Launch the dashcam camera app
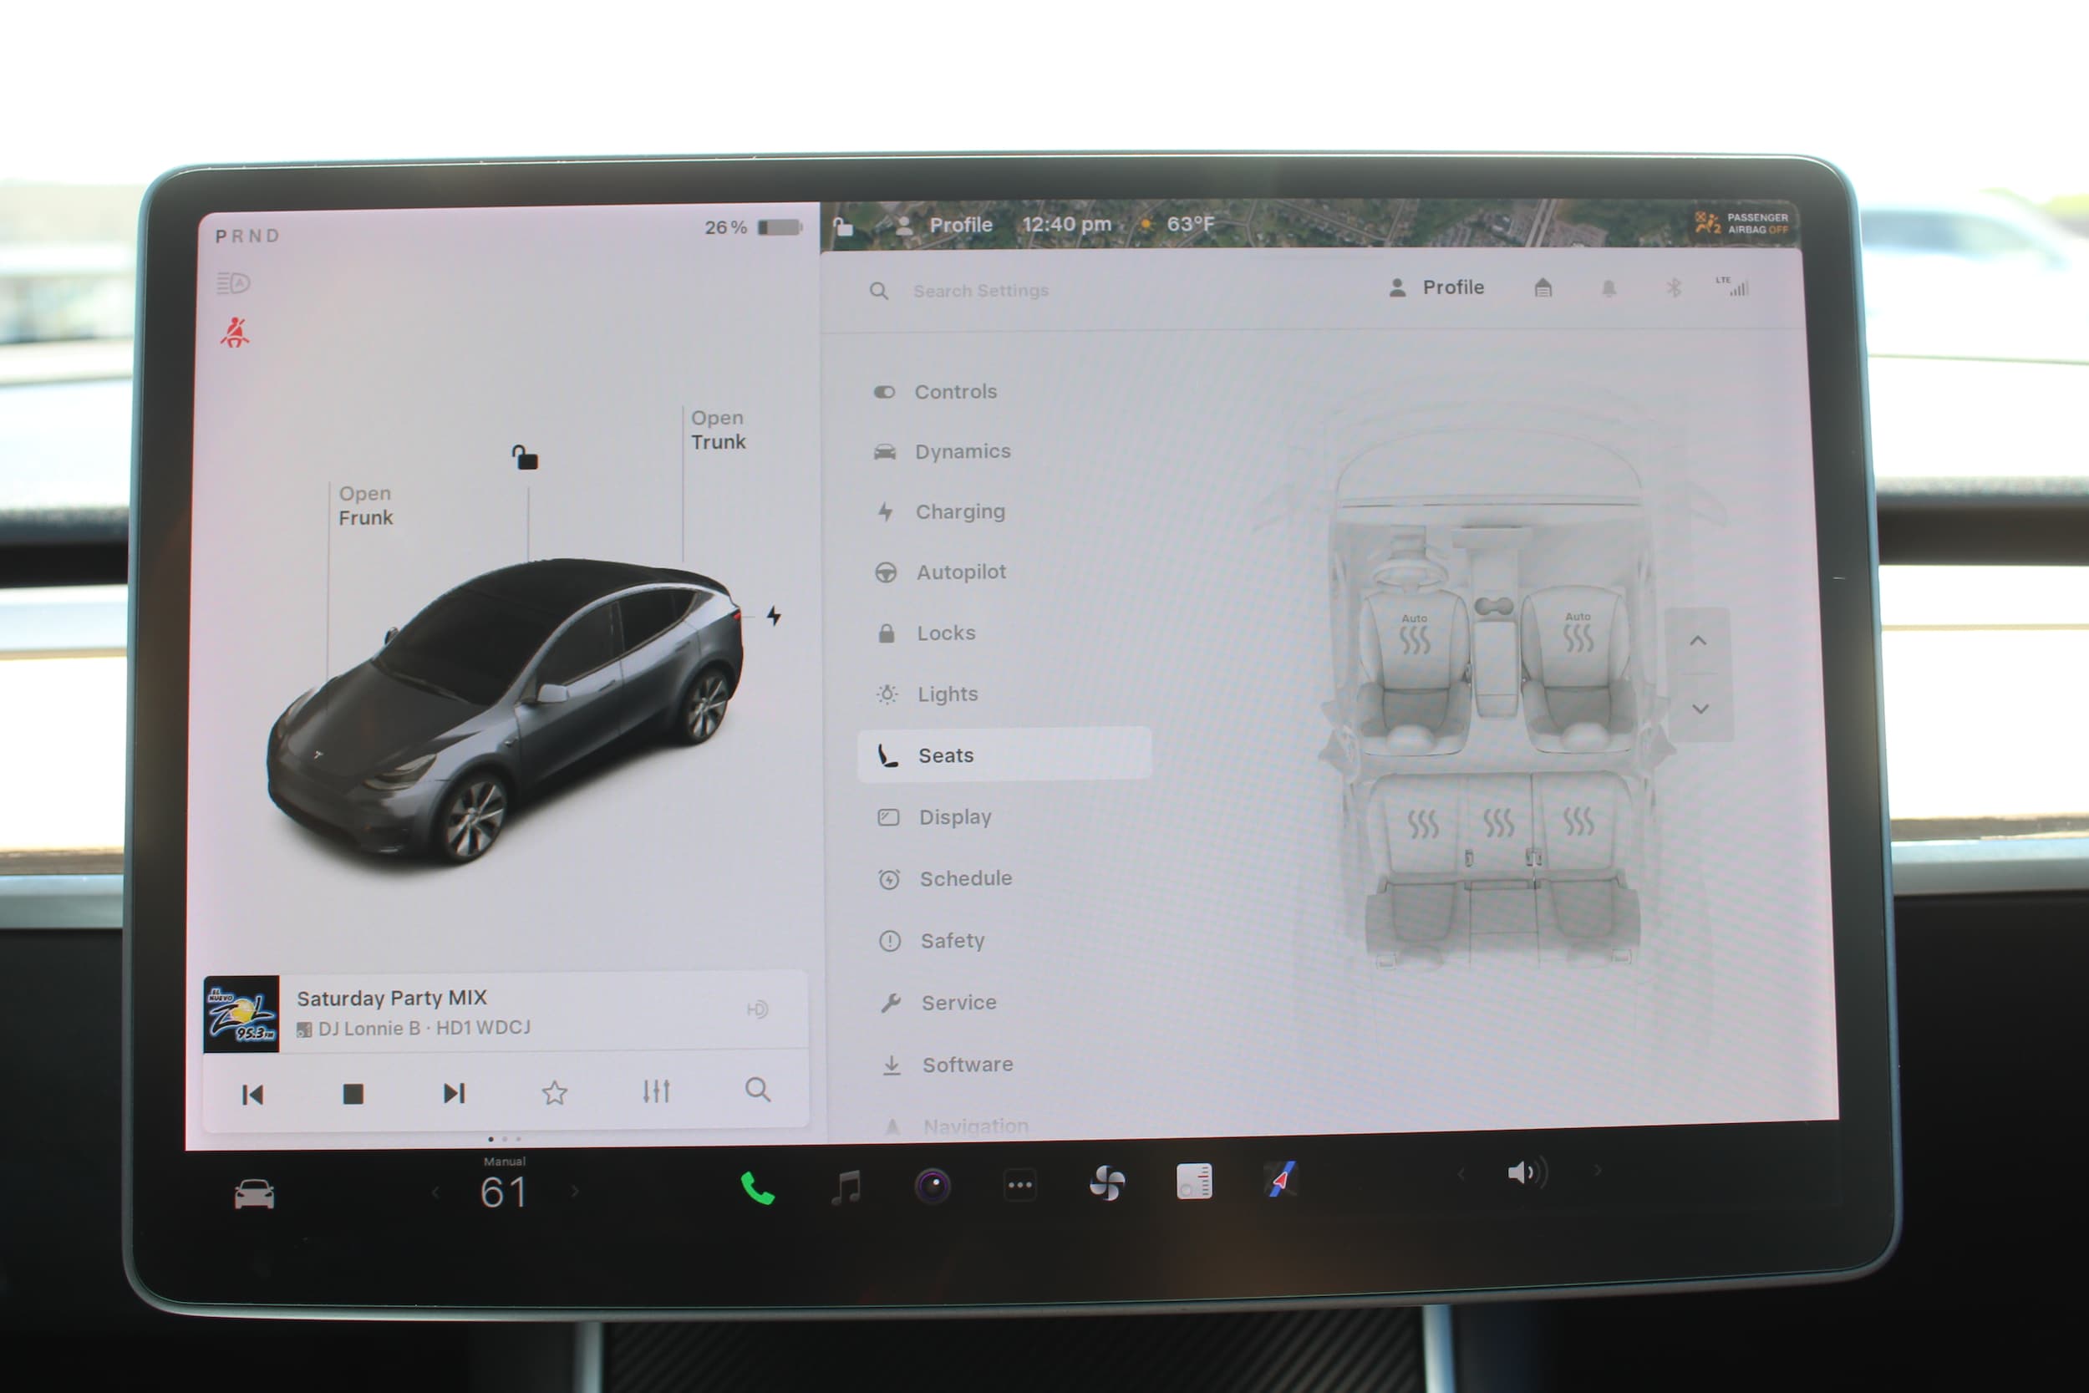Viewport: 2089px width, 1393px height. click(933, 1186)
